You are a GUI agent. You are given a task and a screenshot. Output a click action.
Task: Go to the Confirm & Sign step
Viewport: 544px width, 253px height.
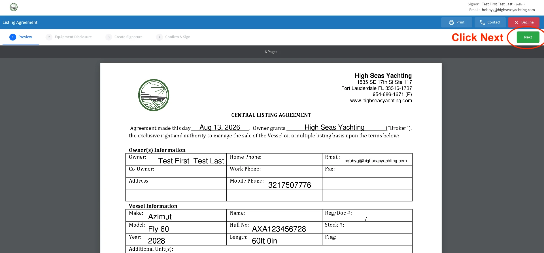tap(173, 37)
